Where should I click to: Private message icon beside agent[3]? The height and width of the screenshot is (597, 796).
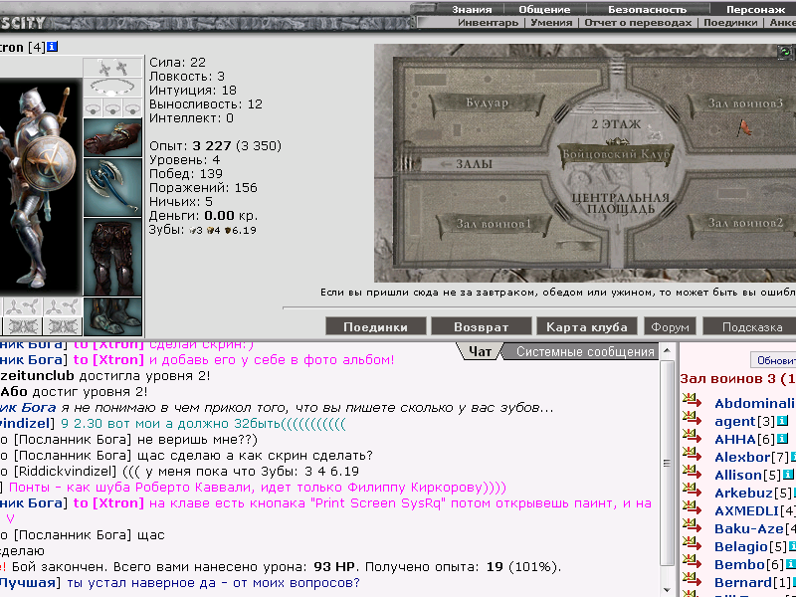tap(692, 419)
